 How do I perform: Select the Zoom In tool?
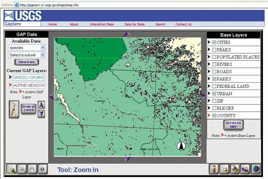tap(12, 169)
